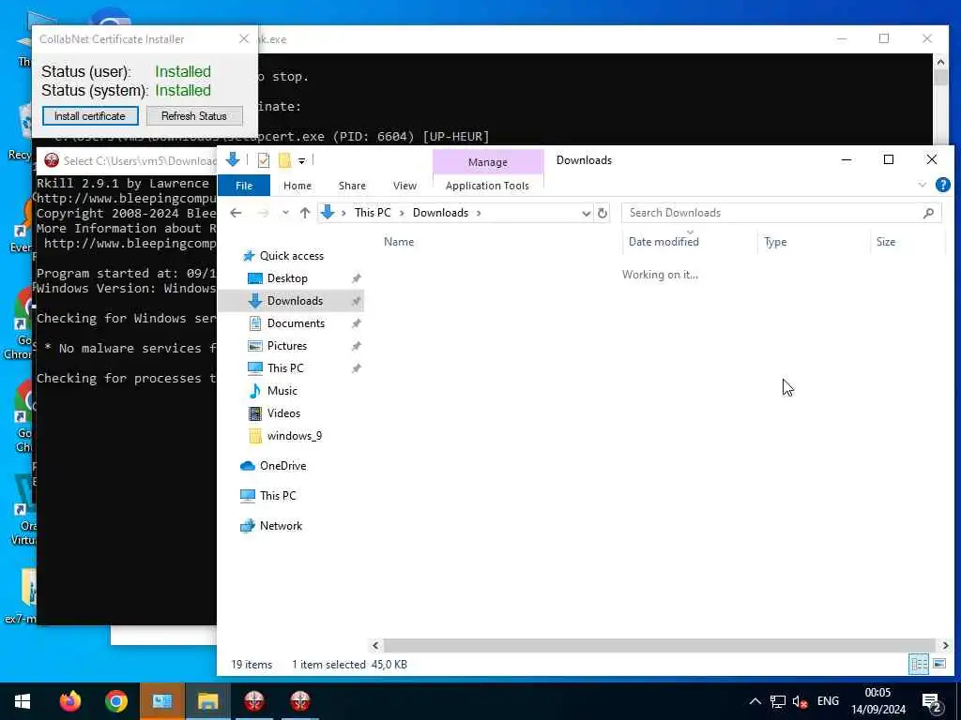Open Customize Quick Access Toolbar dropdown

click(301, 161)
